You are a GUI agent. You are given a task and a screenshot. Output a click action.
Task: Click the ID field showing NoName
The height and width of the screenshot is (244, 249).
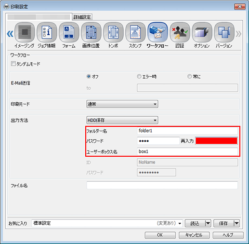tap(187, 162)
